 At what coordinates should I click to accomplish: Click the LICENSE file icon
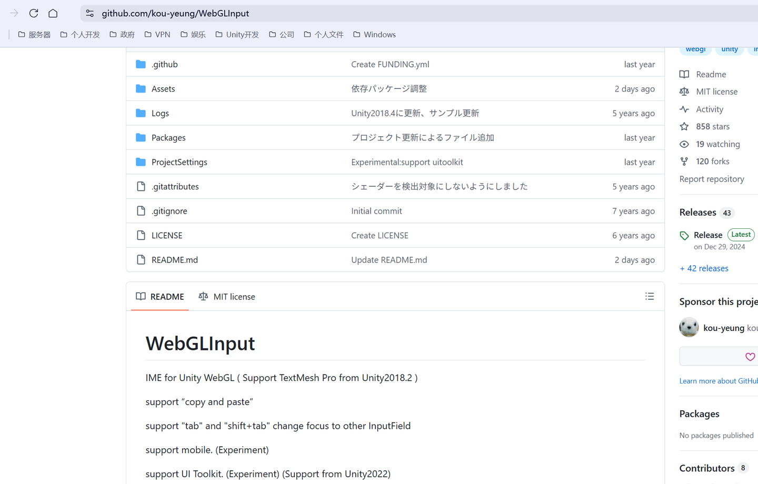point(141,235)
